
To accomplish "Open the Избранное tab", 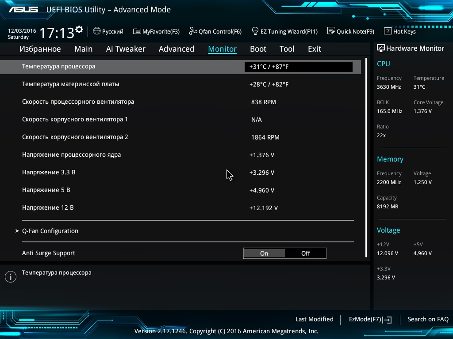I will coord(40,49).
